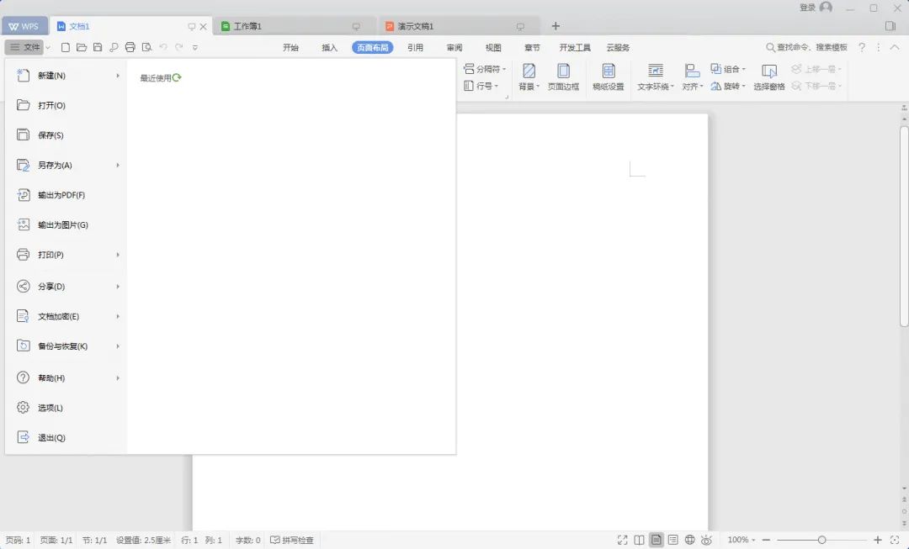Toggle 拼写检查 spell check in status bar
This screenshot has width=909, height=549.
291,540
